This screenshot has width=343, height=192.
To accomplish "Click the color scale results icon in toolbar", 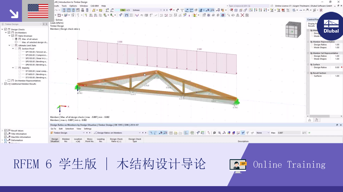I will point(195,15).
